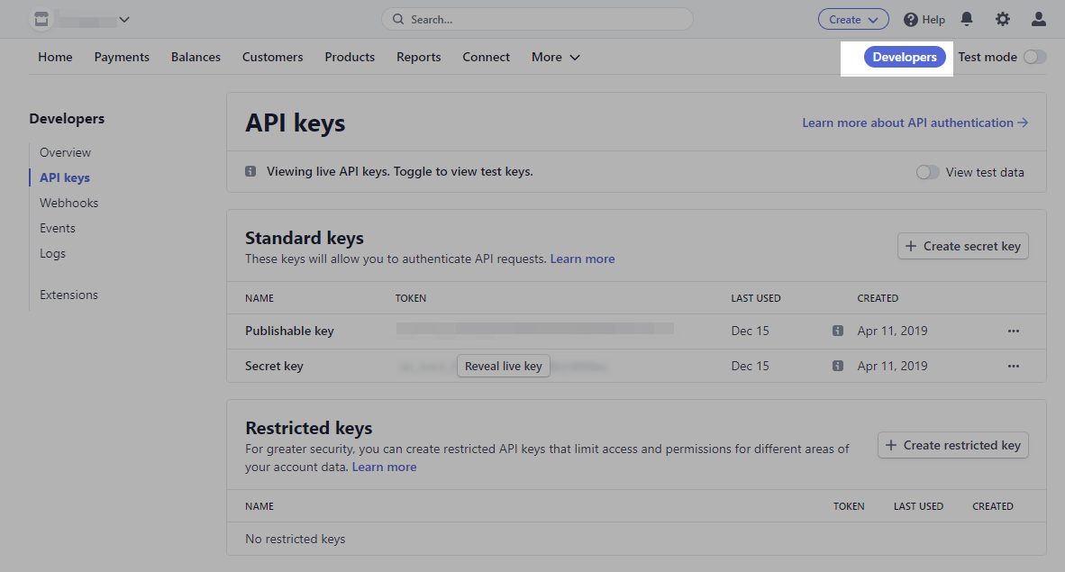
Task: Go to the Payments tab
Action: click(122, 57)
